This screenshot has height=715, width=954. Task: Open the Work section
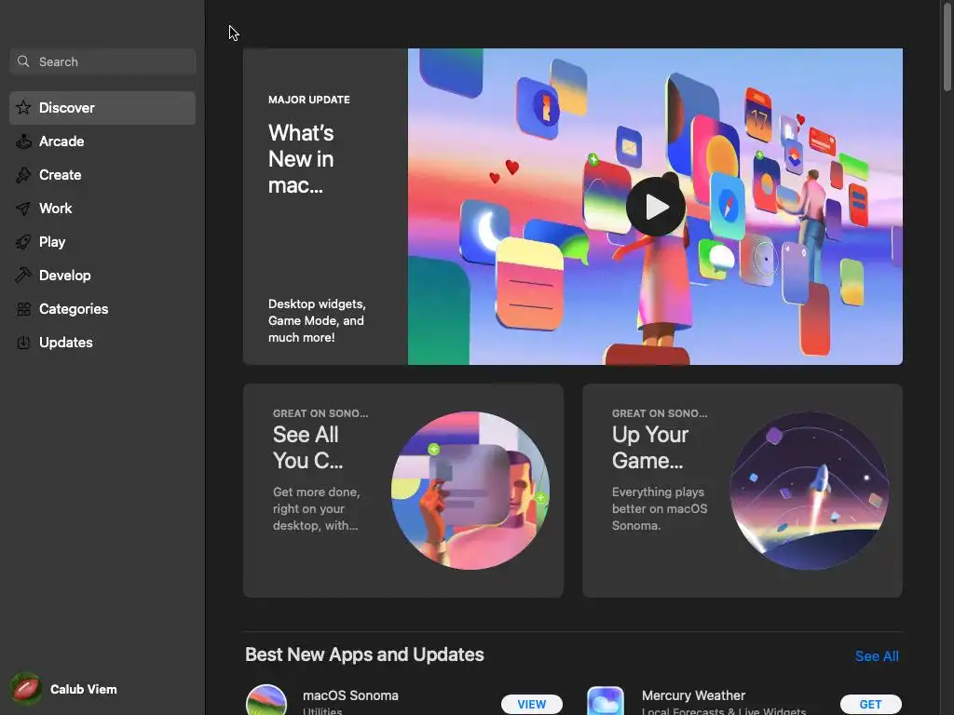[x=102, y=209]
